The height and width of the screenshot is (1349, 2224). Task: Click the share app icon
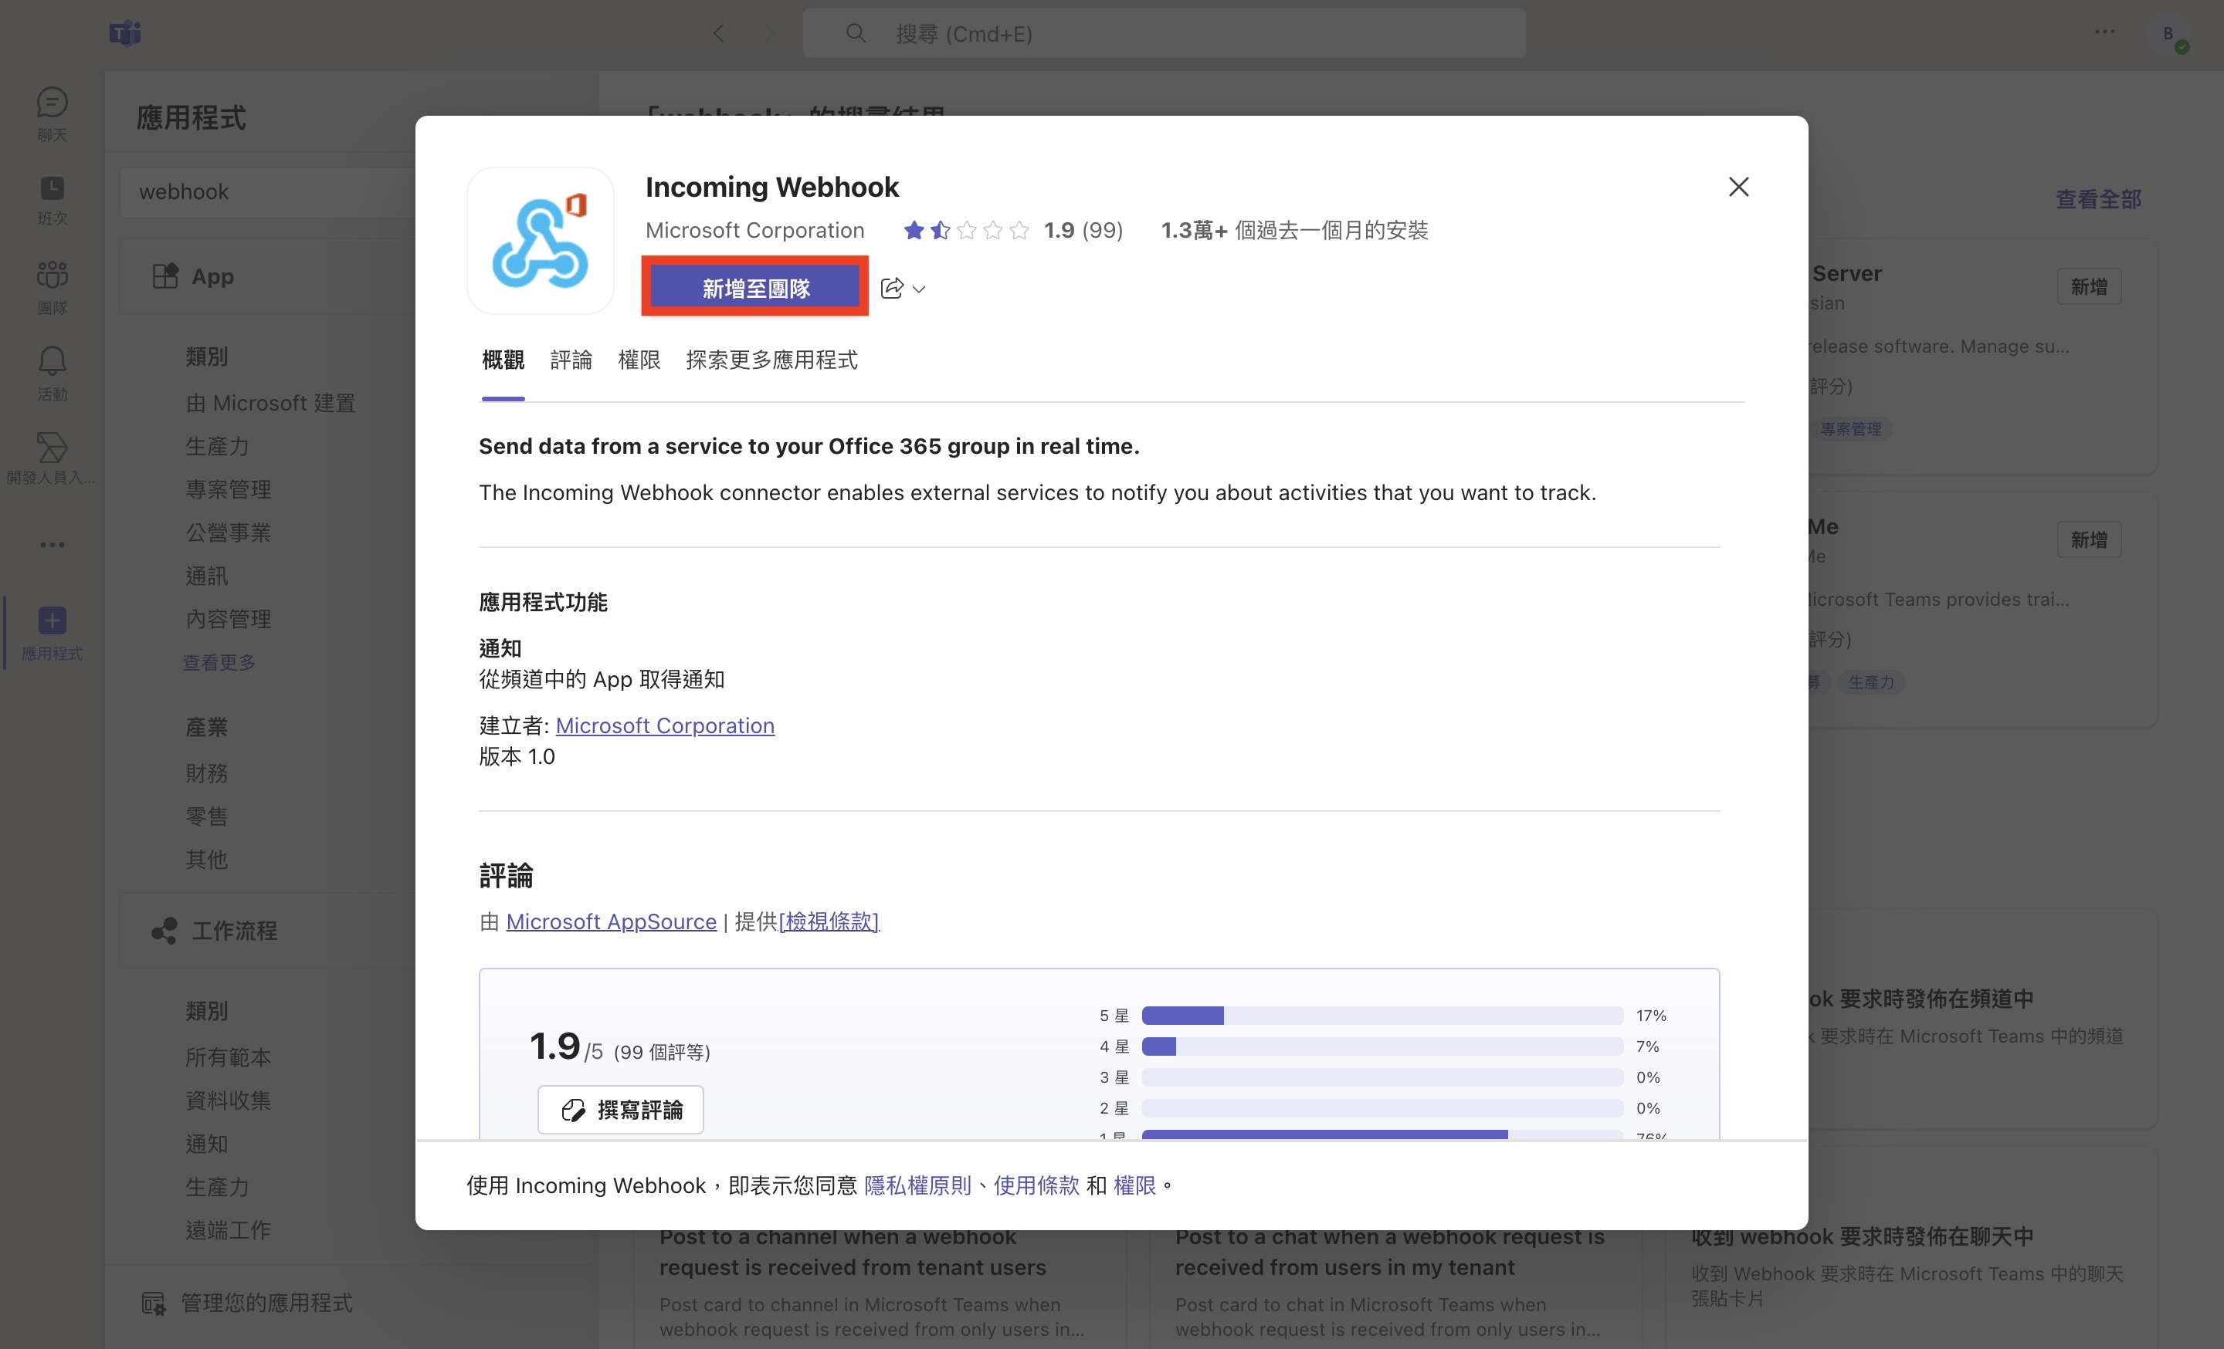coord(891,288)
